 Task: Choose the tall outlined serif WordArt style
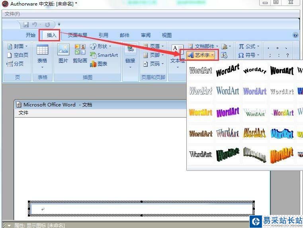coord(228,133)
